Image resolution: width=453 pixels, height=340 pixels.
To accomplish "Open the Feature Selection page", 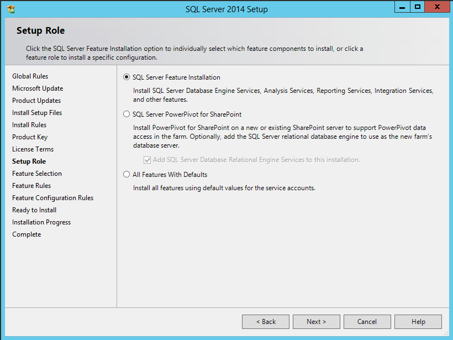I will coord(36,173).
